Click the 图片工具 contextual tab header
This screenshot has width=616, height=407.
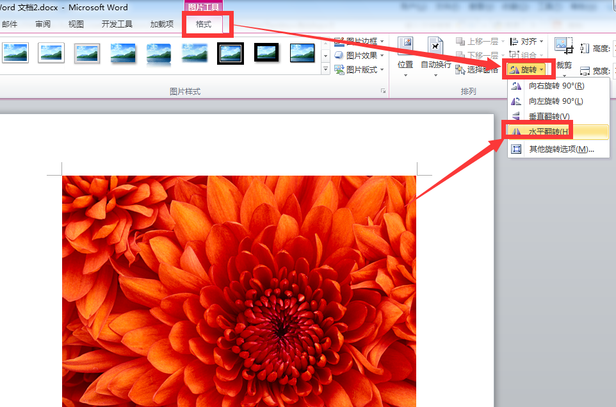[204, 6]
